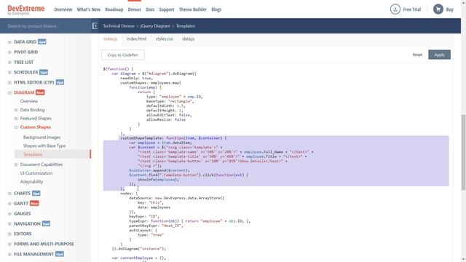Click the Buy shopping cart icon
The height and width of the screenshot is (262, 466).
click(438, 9)
